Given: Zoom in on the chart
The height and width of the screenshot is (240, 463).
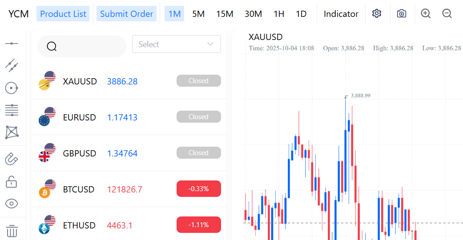Looking at the screenshot, I should pyautogui.click(x=426, y=14).
